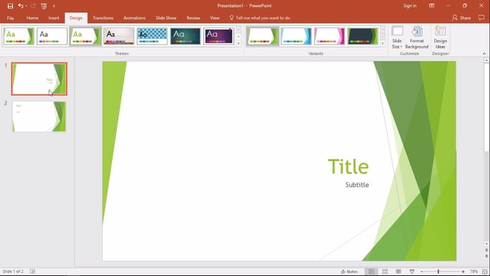Open Ribbon Display Options

(x=432, y=6)
